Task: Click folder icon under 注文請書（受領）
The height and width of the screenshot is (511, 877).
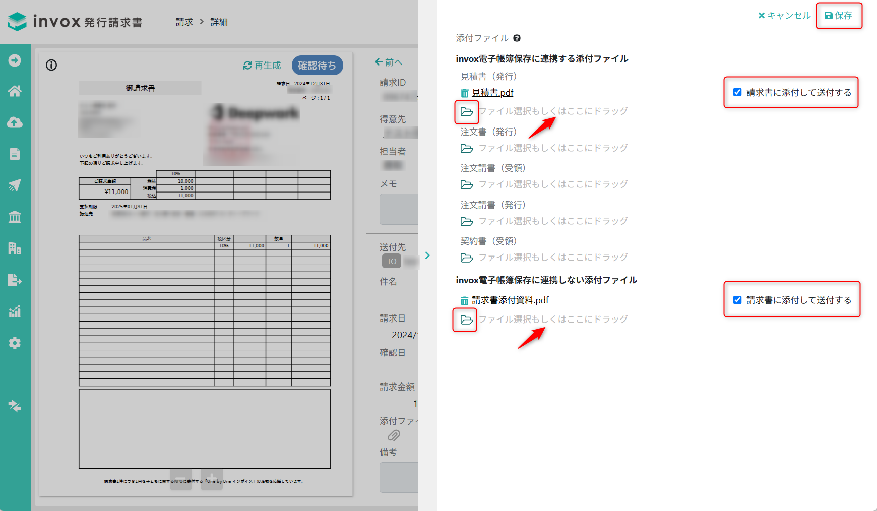Action: (467, 184)
